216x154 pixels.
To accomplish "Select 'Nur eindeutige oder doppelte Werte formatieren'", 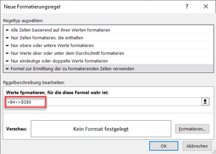I will coord(108,61).
